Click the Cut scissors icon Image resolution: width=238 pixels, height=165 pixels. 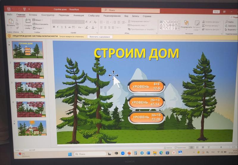click(17, 20)
